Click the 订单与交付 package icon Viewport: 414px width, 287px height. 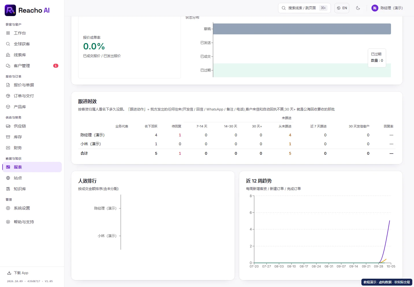coord(8,96)
